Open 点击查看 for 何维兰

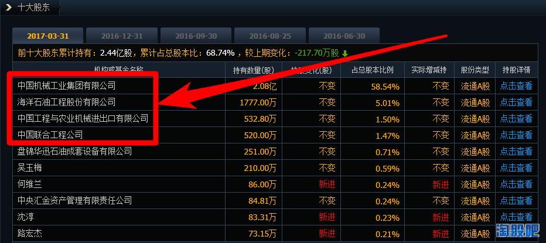[x=516, y=184]
